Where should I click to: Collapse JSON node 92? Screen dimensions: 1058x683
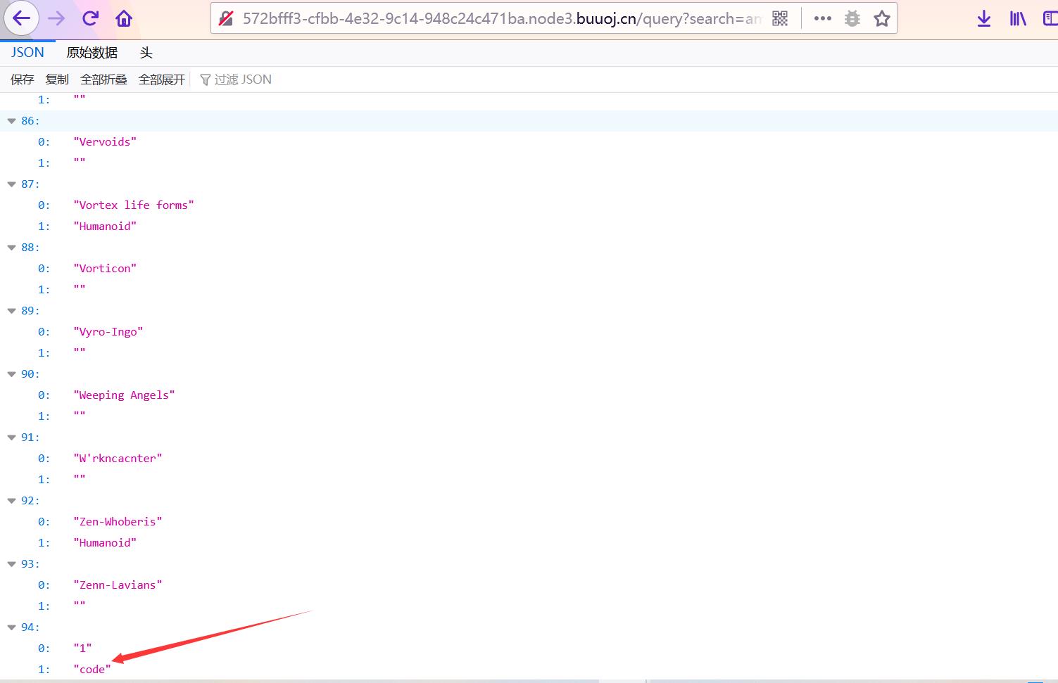click(11, 501)
